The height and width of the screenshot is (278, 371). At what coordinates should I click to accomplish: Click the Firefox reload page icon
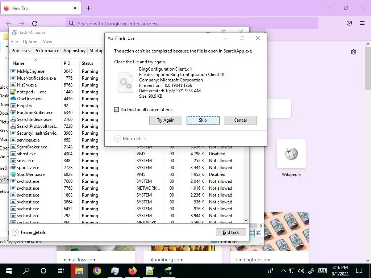(x=35, y=24)
